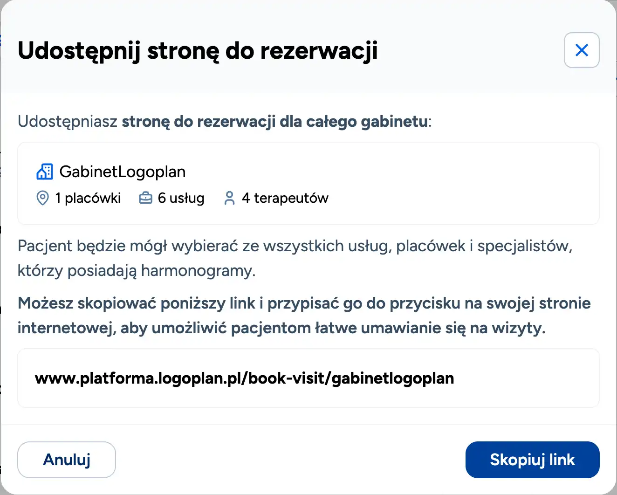Click the briefcase icon next to 6 usług

point(145,198)
